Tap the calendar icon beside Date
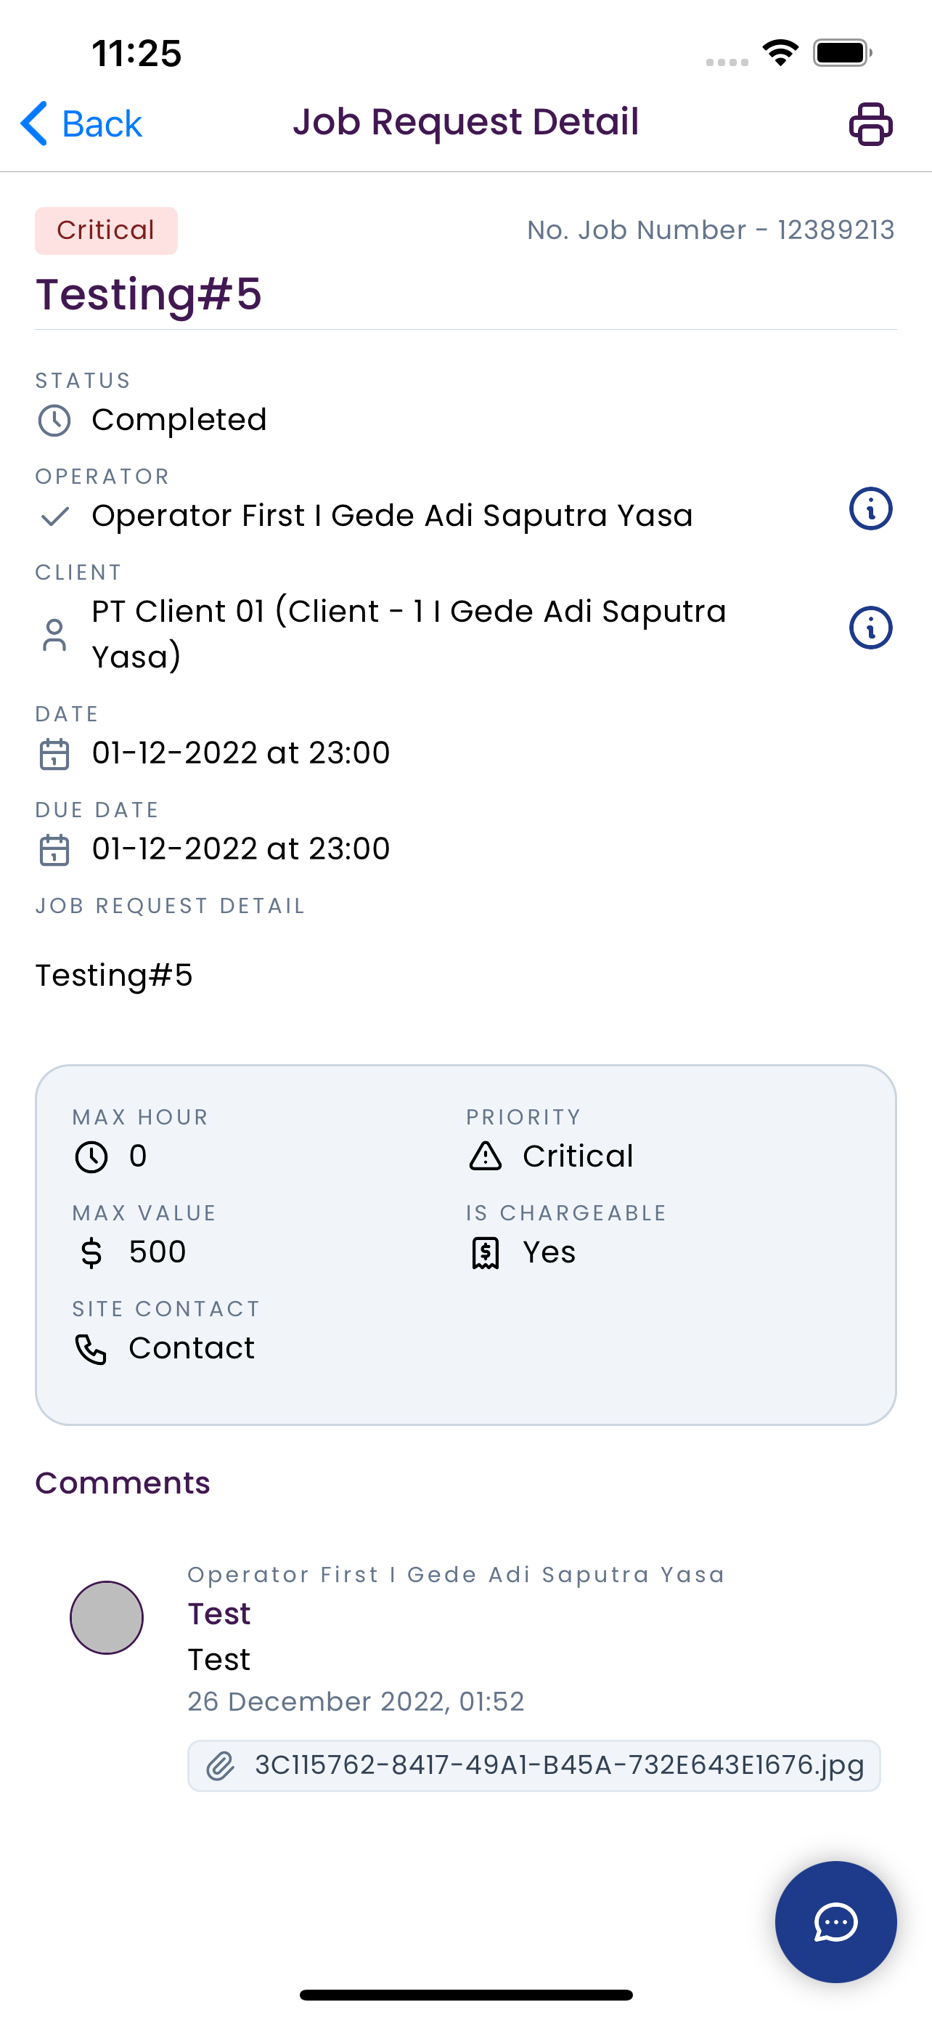 pos(54,753)
